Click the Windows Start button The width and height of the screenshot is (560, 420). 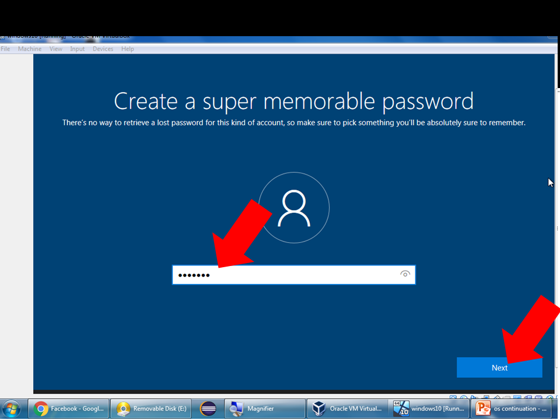click(12, 408)
